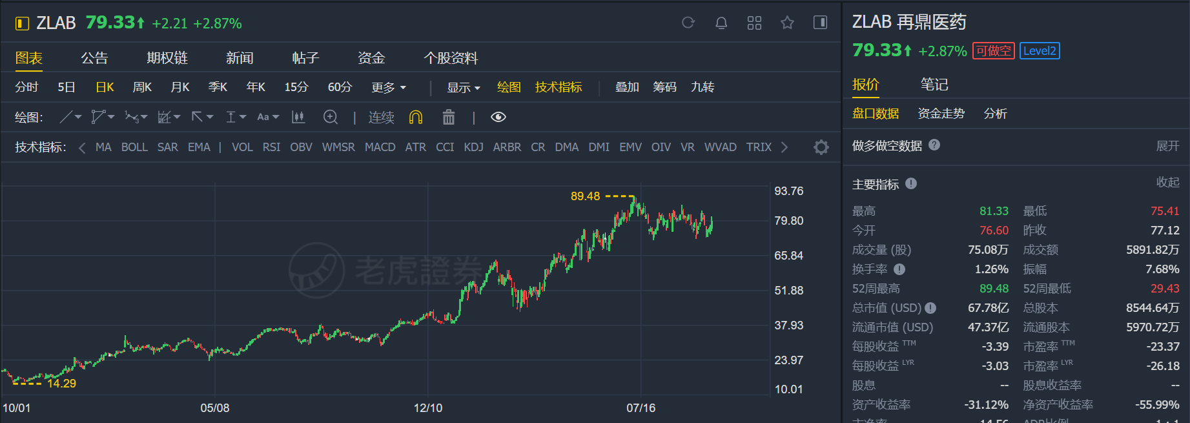Open price alert bell icon
This screenshot has height=423, width=1190.
point(721,23)
